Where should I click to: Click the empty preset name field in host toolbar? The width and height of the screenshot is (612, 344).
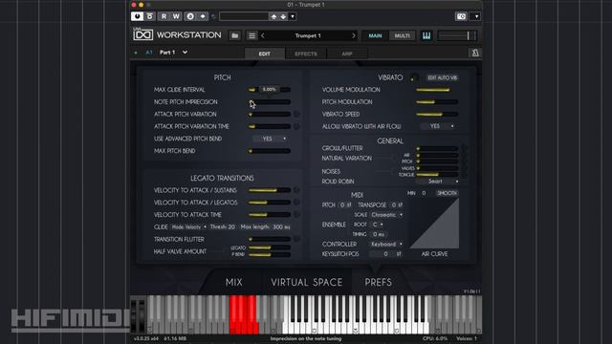(x=244, y=16)
